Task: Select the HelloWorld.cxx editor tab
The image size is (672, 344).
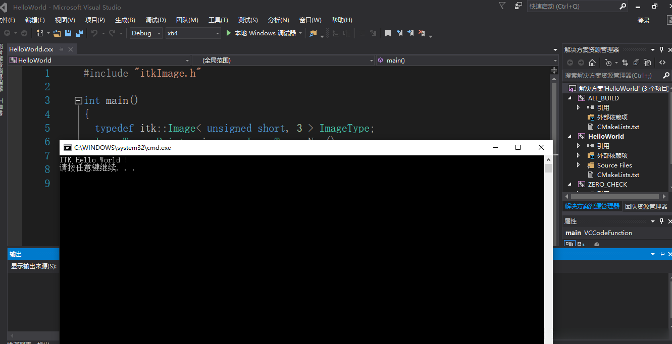Action: click(x=31, y=49)
